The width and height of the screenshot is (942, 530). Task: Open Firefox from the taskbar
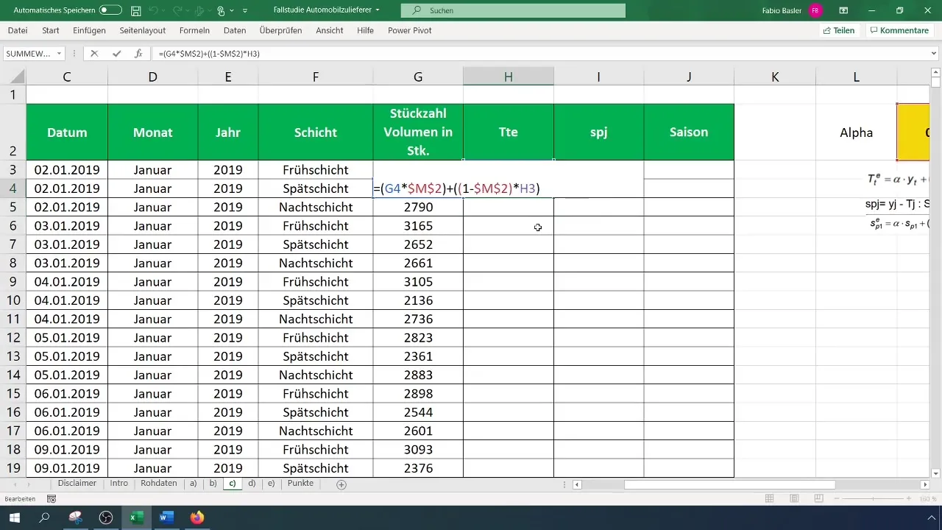pos(196,517)
